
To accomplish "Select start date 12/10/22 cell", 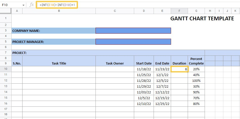I will pos(144,104).
